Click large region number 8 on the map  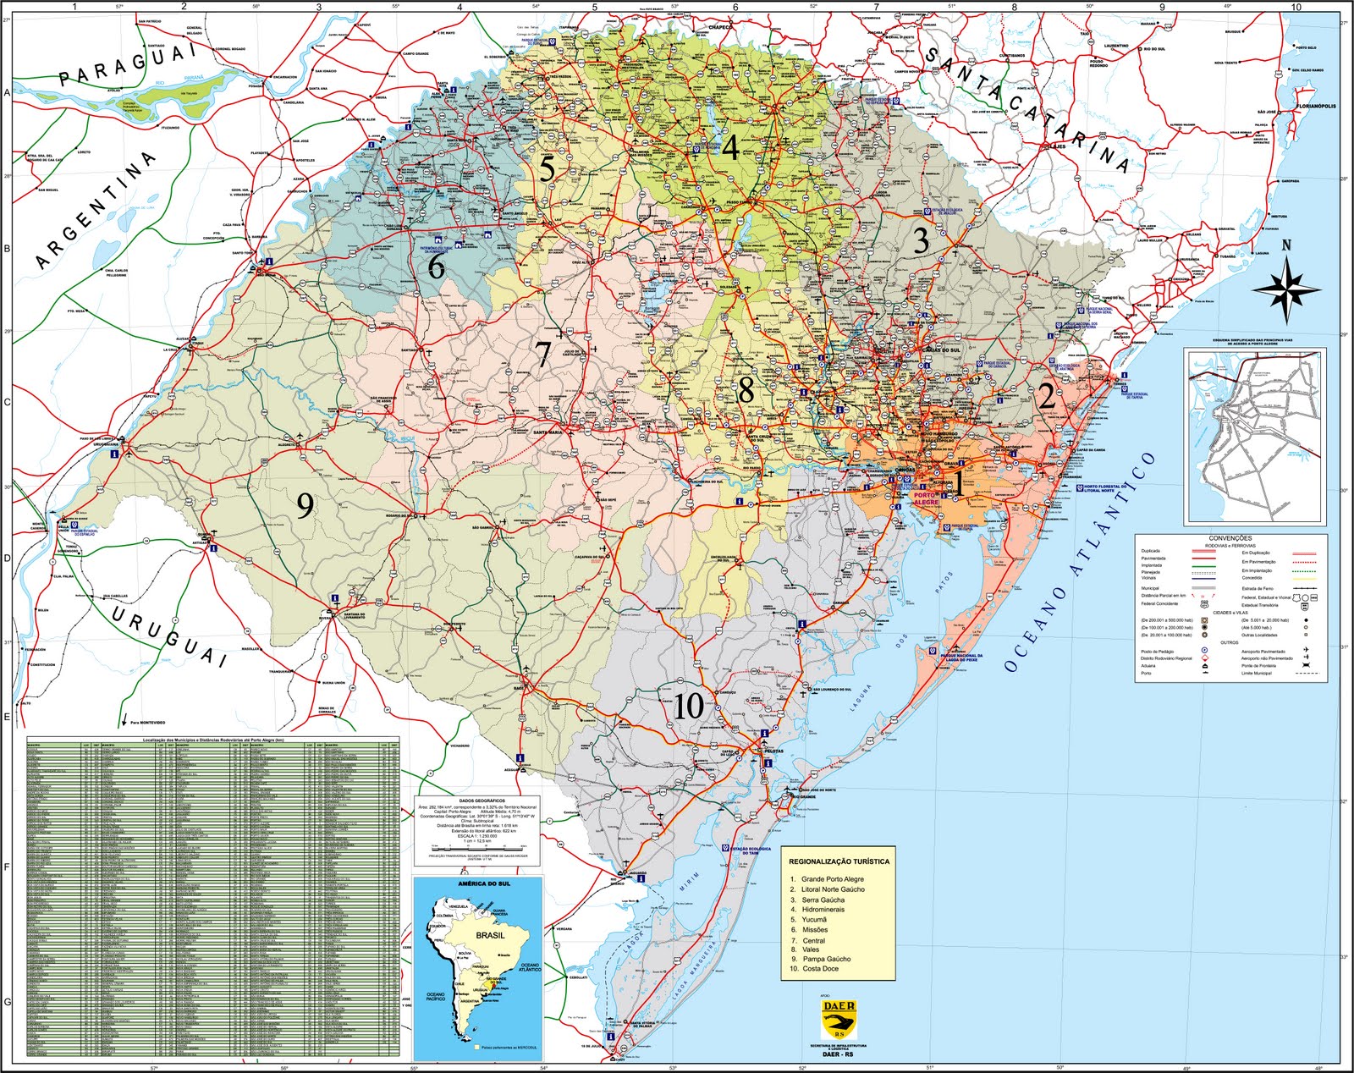click(x=746, y=390)
